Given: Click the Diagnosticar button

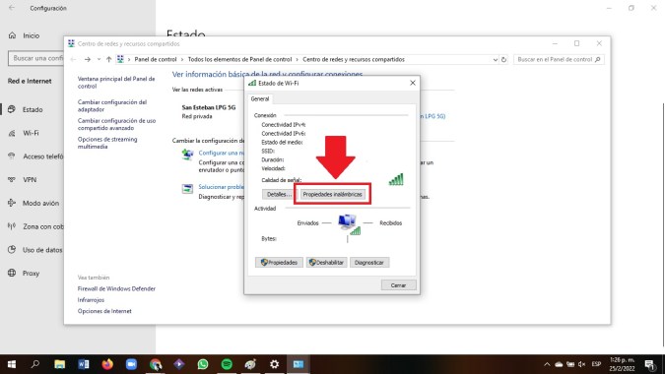Looking at the screenshot, I should click(369, 263).
